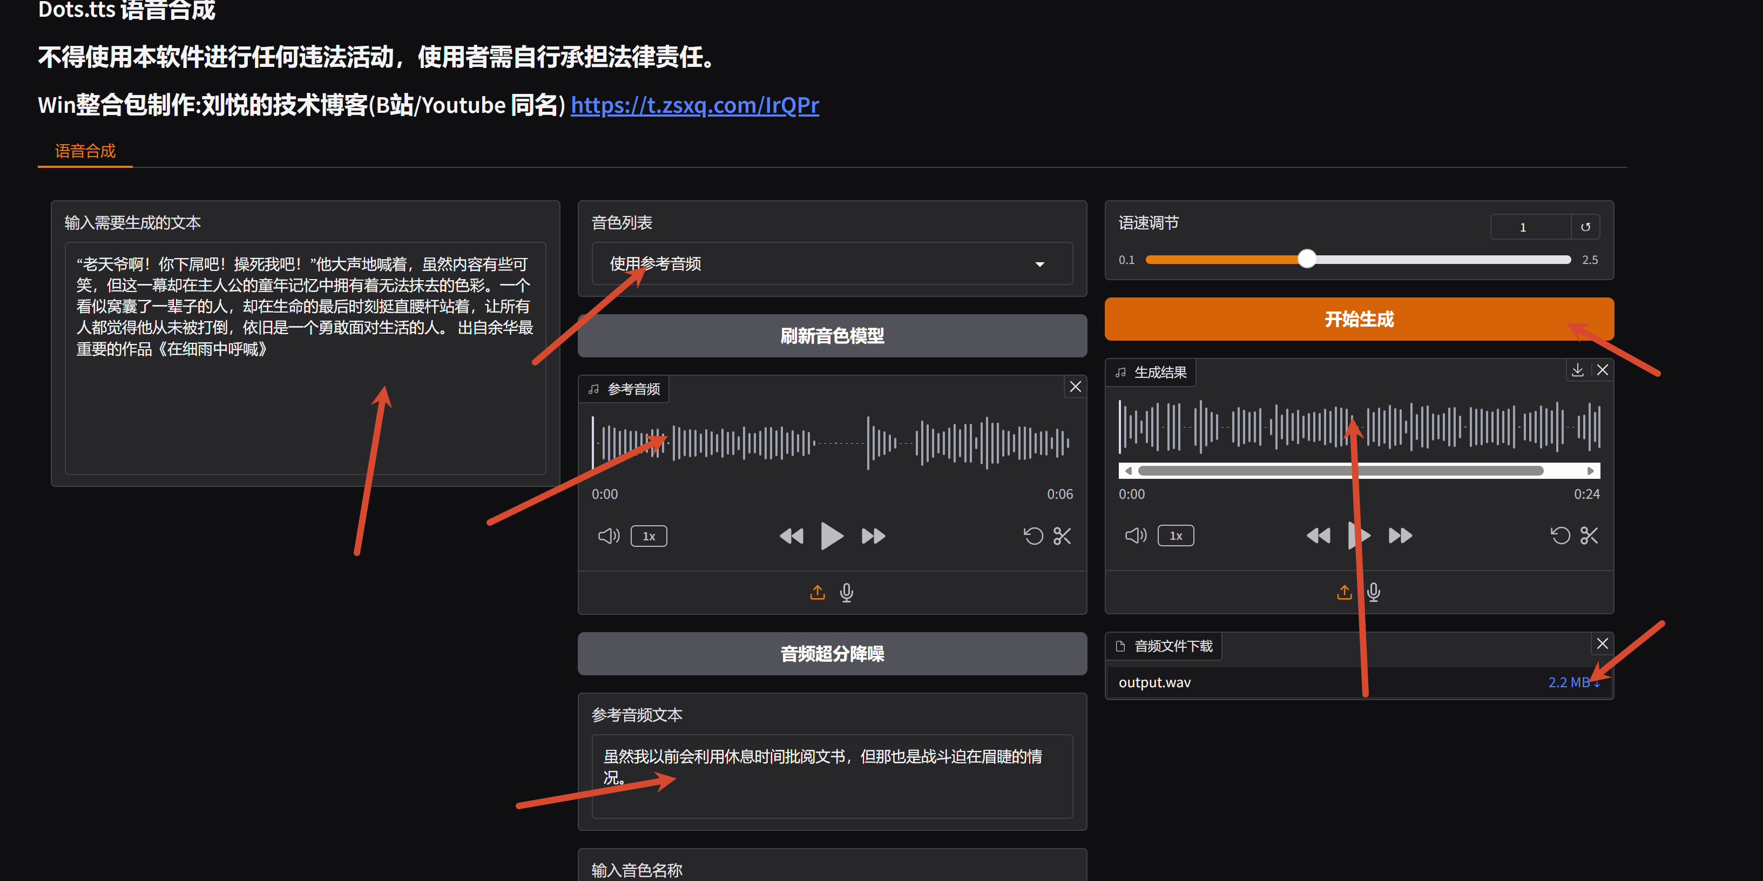This screenshot has width=1763, height=881.
Task: Open the t.zsxq.com link
Action: click(694, 105)
